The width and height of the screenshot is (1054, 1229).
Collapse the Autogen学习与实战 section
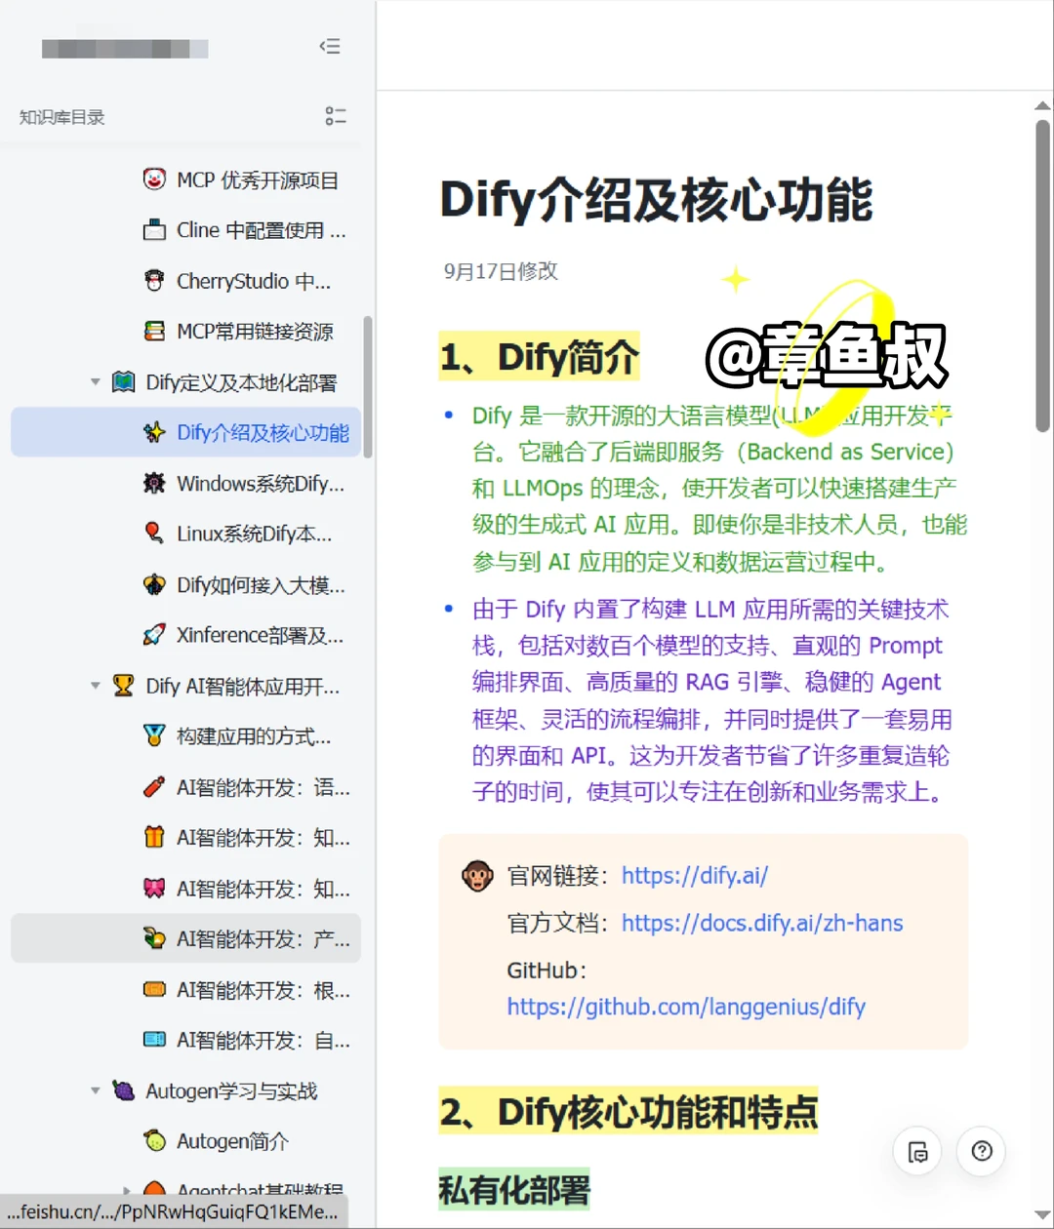95,1090
